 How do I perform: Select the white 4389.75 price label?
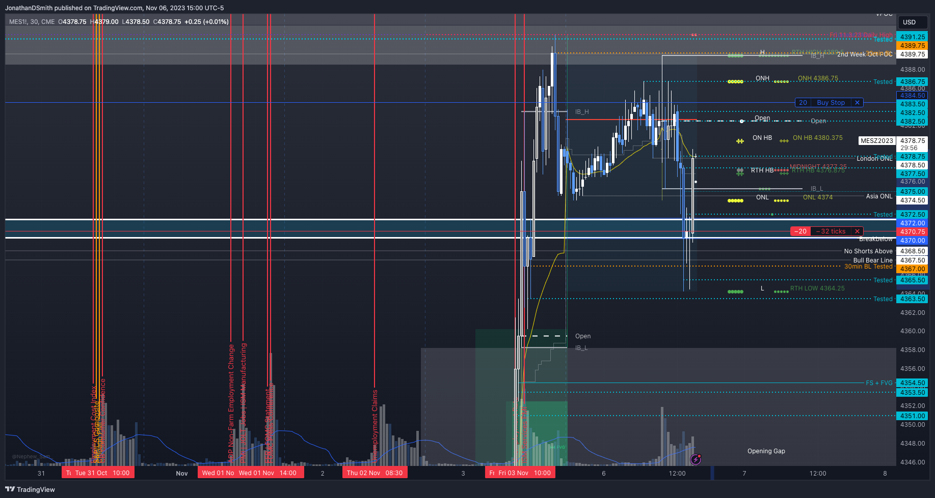pos(913,54)
